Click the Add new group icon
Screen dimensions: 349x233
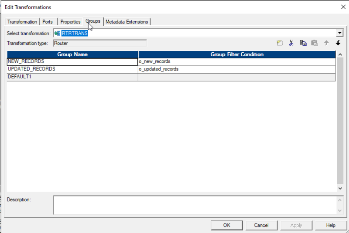point(280,43)
